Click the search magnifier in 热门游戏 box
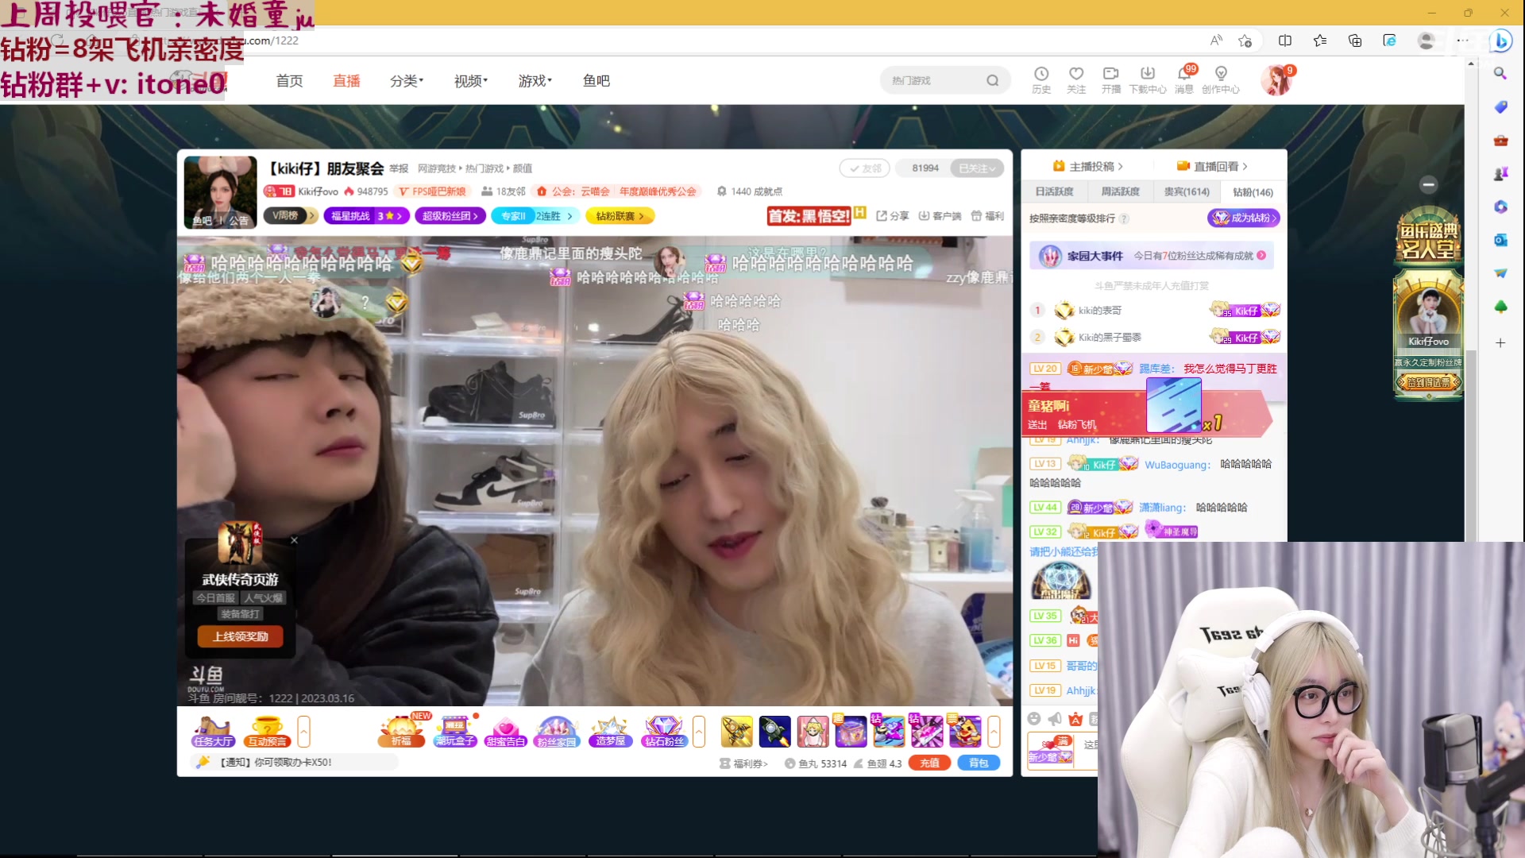 993,80
